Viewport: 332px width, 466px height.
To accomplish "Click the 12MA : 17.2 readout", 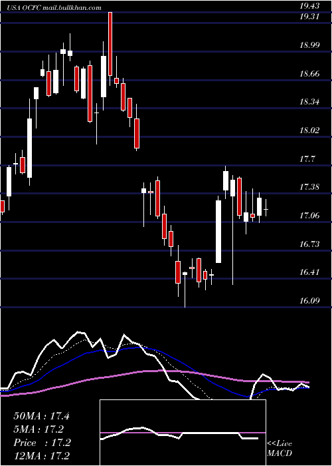I will point(42,456).
